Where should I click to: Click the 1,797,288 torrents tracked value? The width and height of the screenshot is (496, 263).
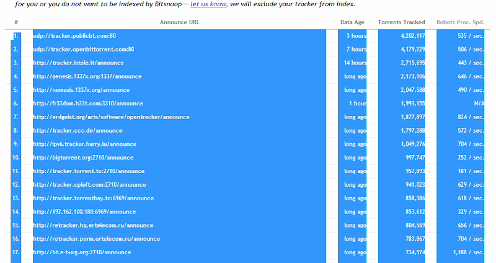click(x=413, y=131)
